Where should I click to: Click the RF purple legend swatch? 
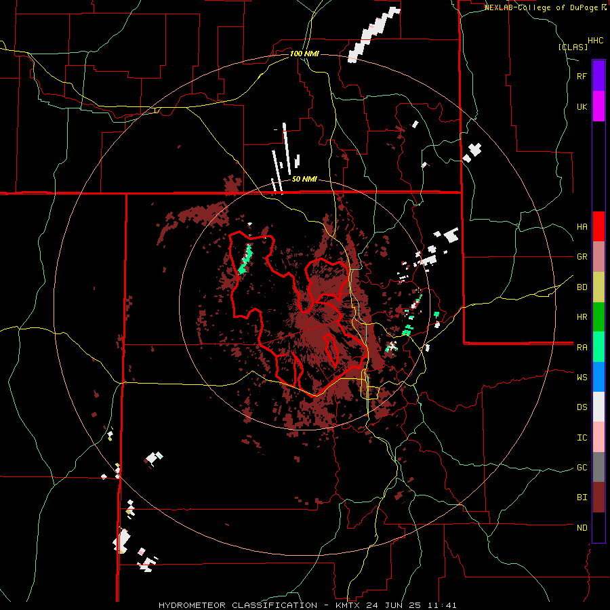[x=598, y=76]
